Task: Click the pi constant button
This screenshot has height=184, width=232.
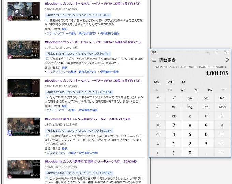Action: [x=158, y=125]
